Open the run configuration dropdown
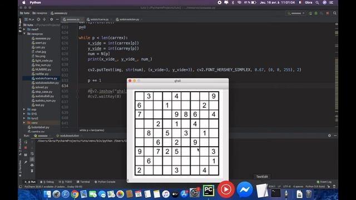The height and width of the screenshot is (200, 356). [x=296, y=13]
